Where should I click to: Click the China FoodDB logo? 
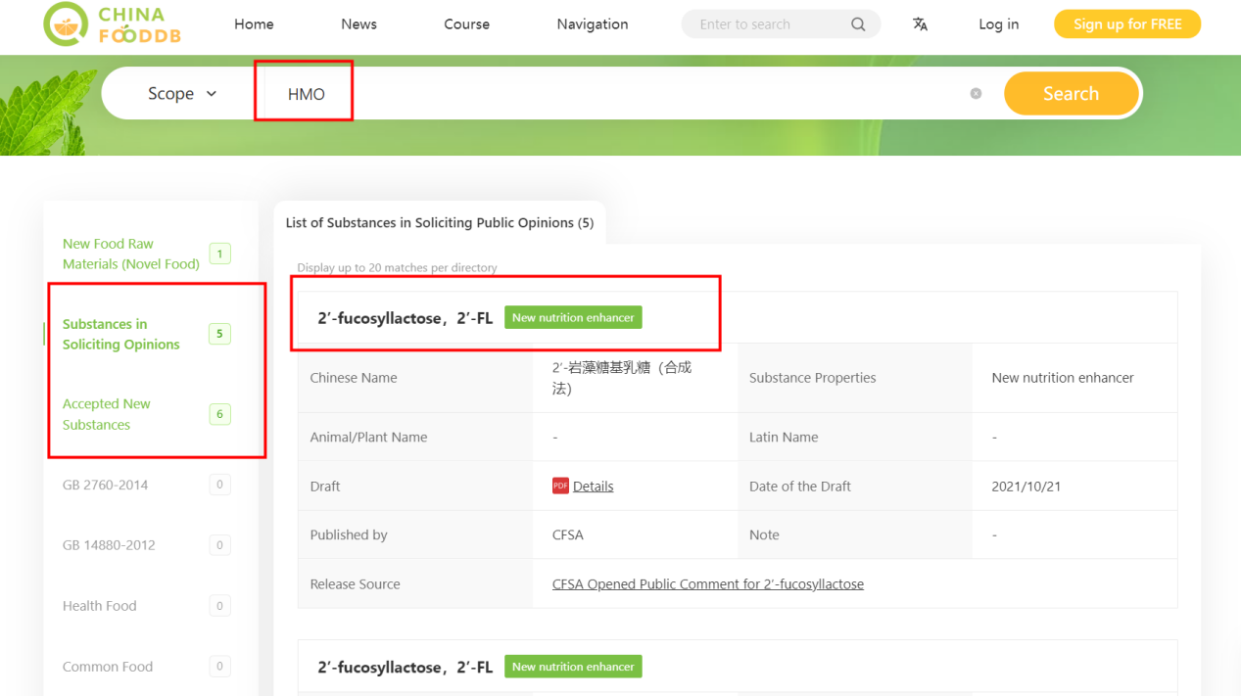point(113,25)
